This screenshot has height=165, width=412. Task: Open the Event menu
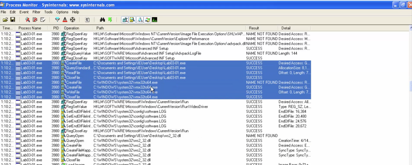[24, 12]
